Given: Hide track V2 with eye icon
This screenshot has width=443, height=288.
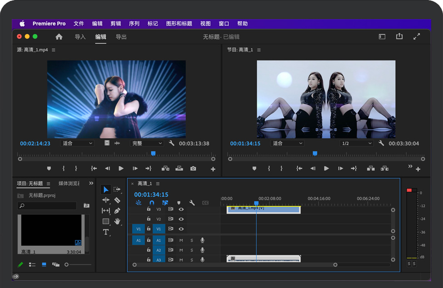Looking at the screenshot, I should coord(181,219).
